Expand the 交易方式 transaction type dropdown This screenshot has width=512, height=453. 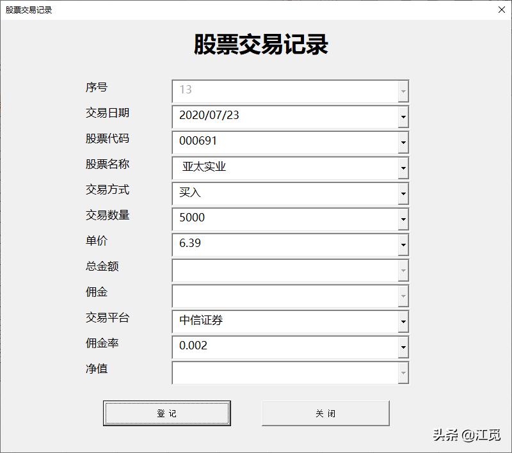pyautogui.click(x=403, y=193)
